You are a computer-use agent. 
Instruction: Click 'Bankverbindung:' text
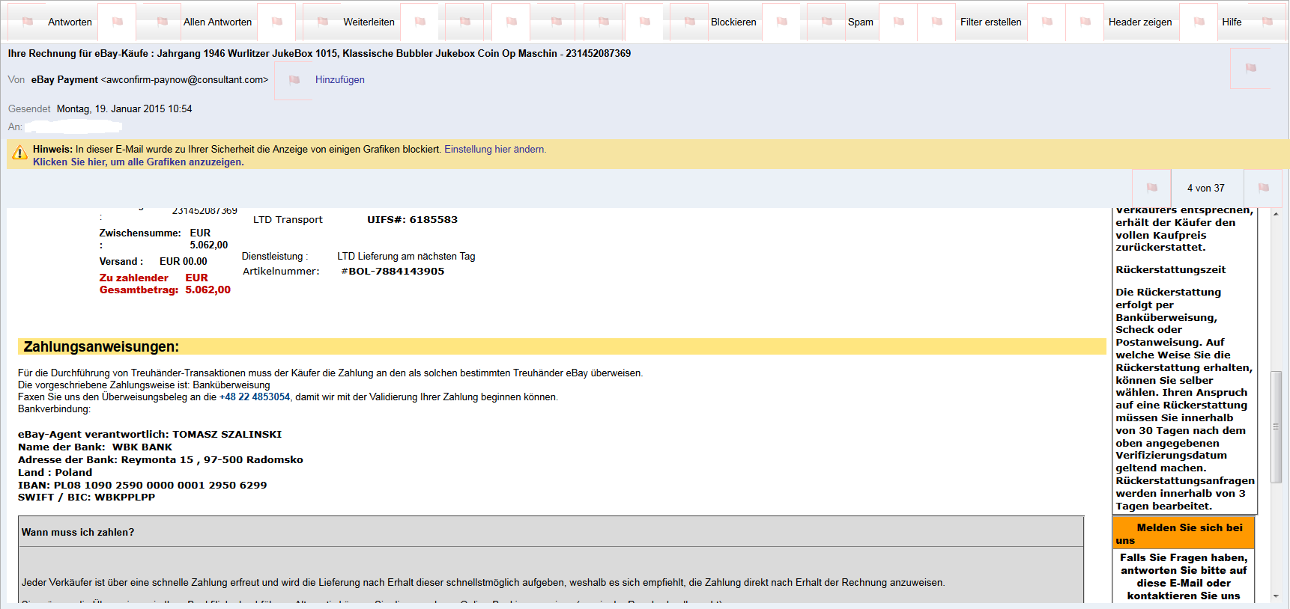tap(54, 409)
